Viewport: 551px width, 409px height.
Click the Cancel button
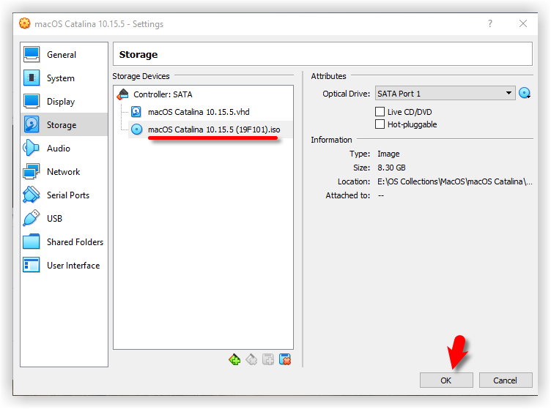[x=505, y=380]
